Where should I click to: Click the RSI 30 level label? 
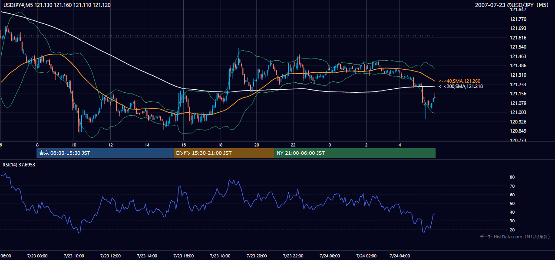point(512,221)
